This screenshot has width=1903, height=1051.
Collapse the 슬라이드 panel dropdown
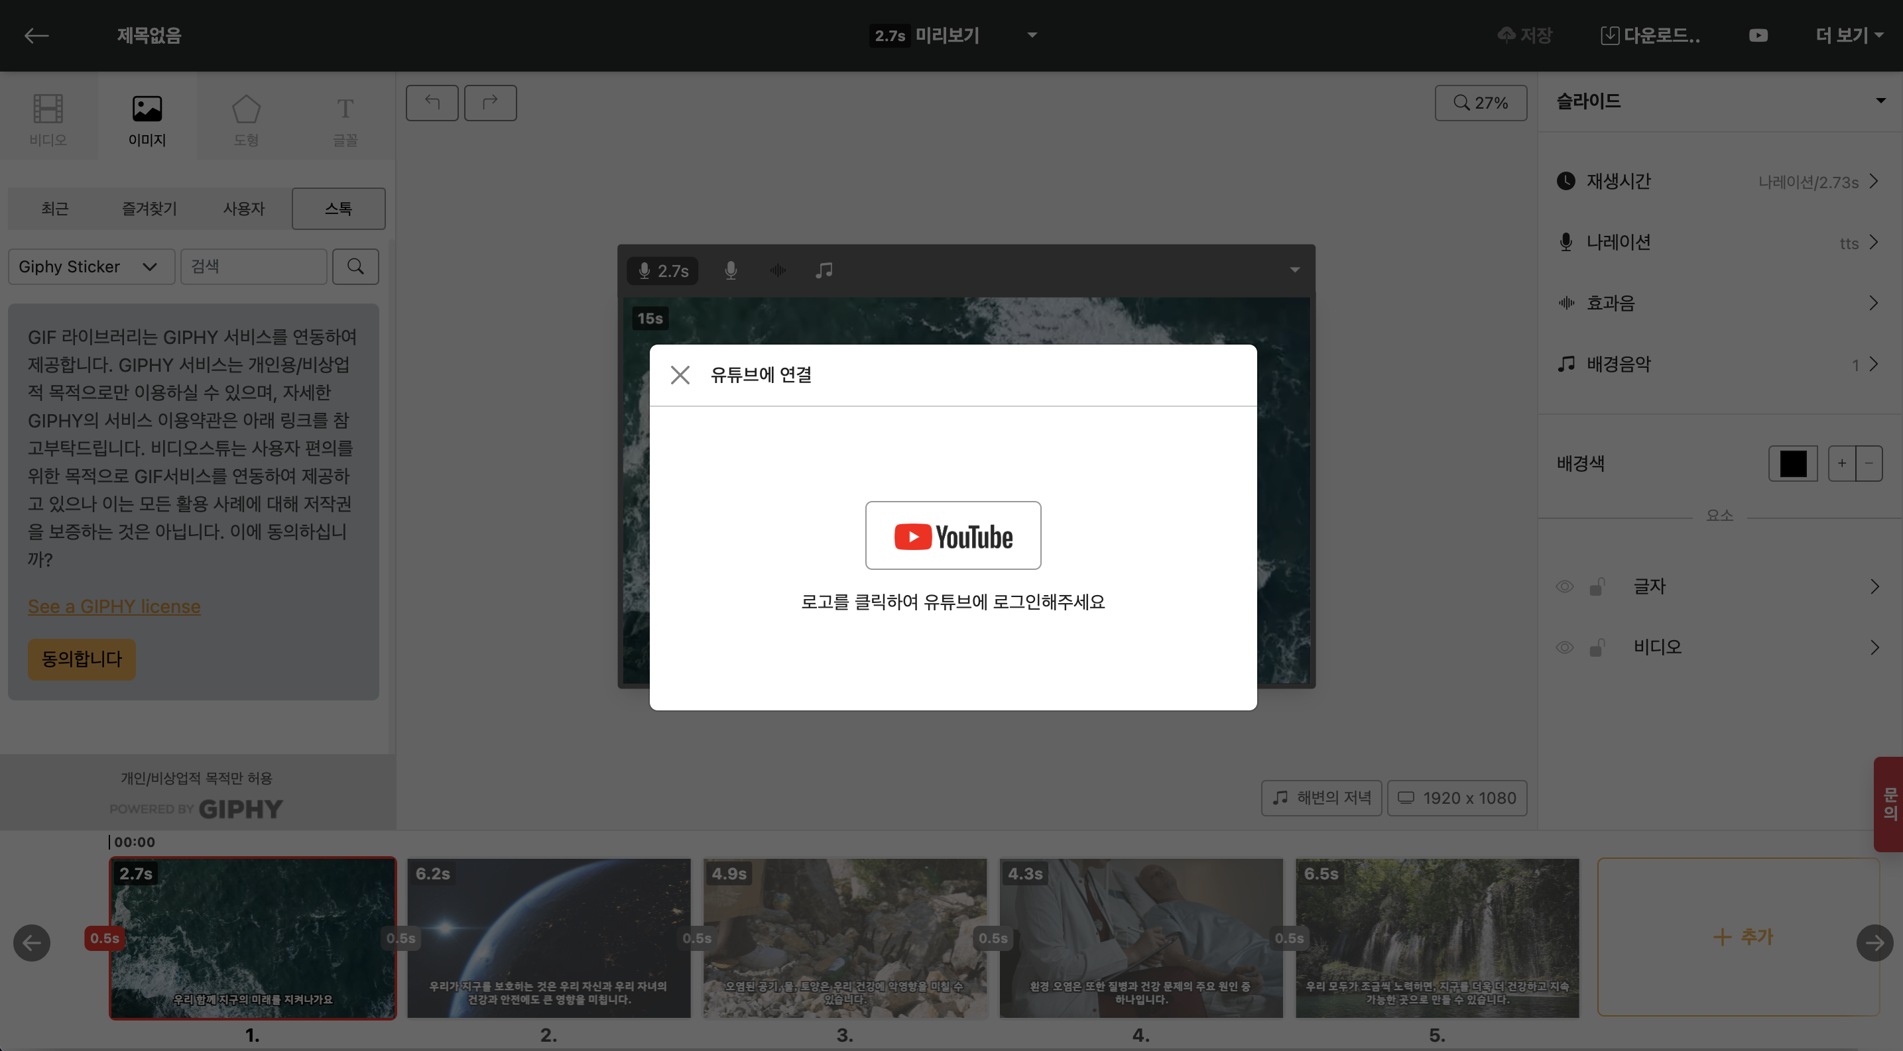[x=1880, y=101]
